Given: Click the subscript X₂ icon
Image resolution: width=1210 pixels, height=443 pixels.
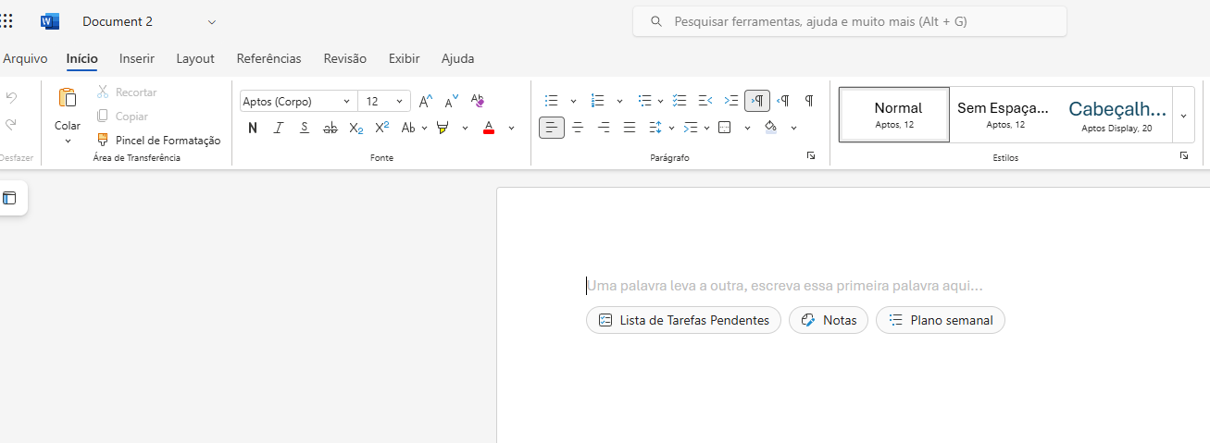Looking at the screenshot, I should pos(356,128).
